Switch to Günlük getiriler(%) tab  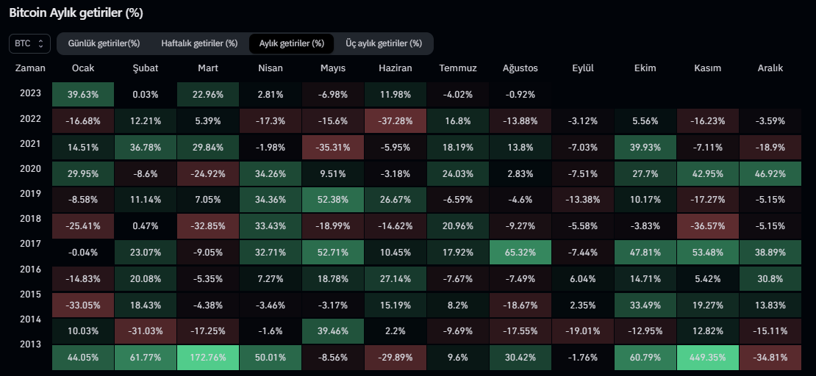pyautogui.click(x=104, y=43)
